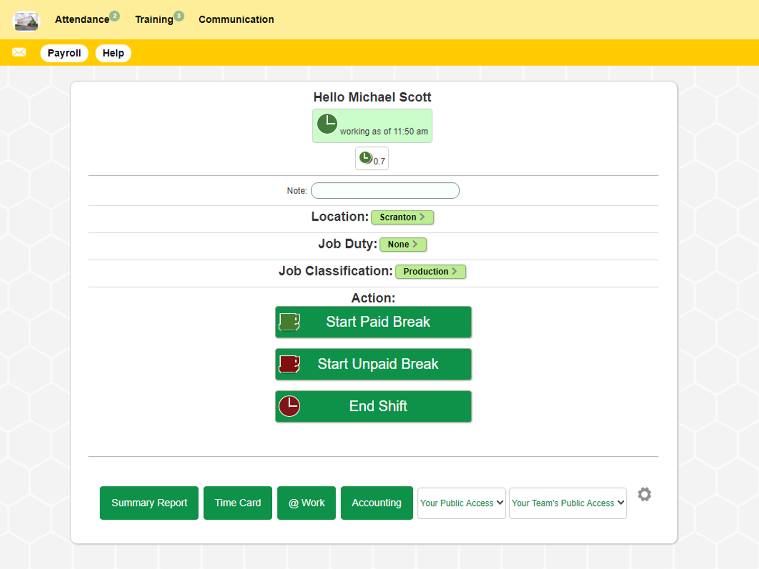759x569 pixels.
Task: Click the red clock End Shift icon
Action: pyautogui.click(x=289, y=406)
